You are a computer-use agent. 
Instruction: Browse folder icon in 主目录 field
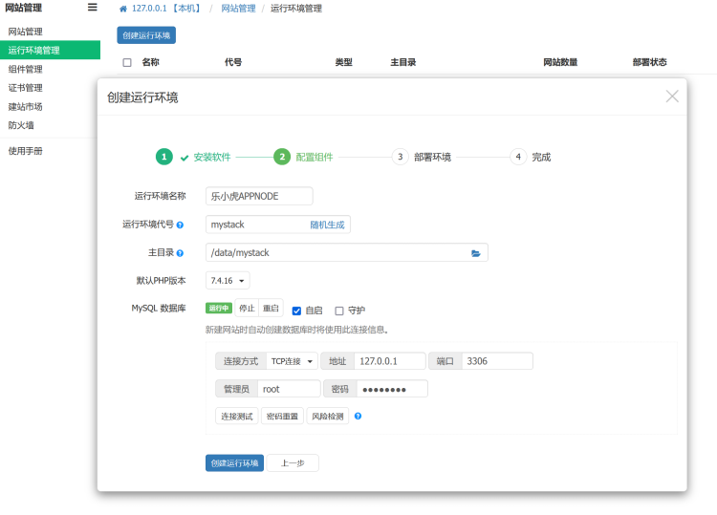(x=475, y=253)
